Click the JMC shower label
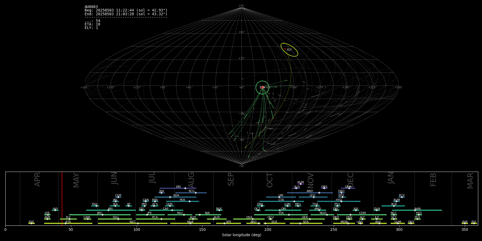Screen dimensions: 482x241 100,213
